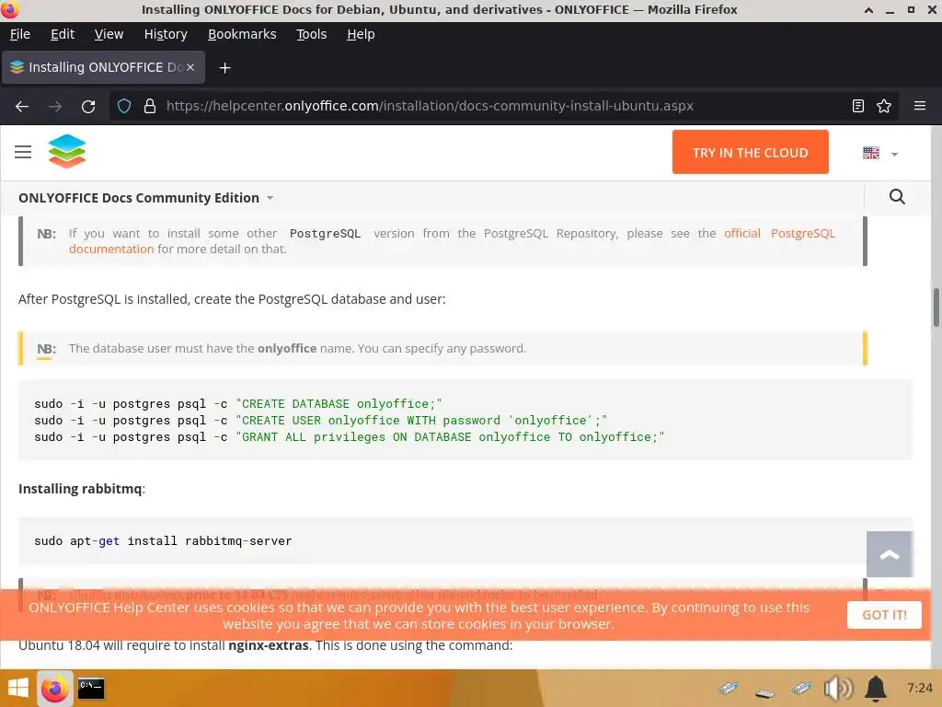Click the address bar URL
The height and width of the screenshot is (707, 942).
430,107
